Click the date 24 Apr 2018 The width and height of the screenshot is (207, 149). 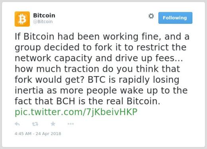tap(48, 133)
